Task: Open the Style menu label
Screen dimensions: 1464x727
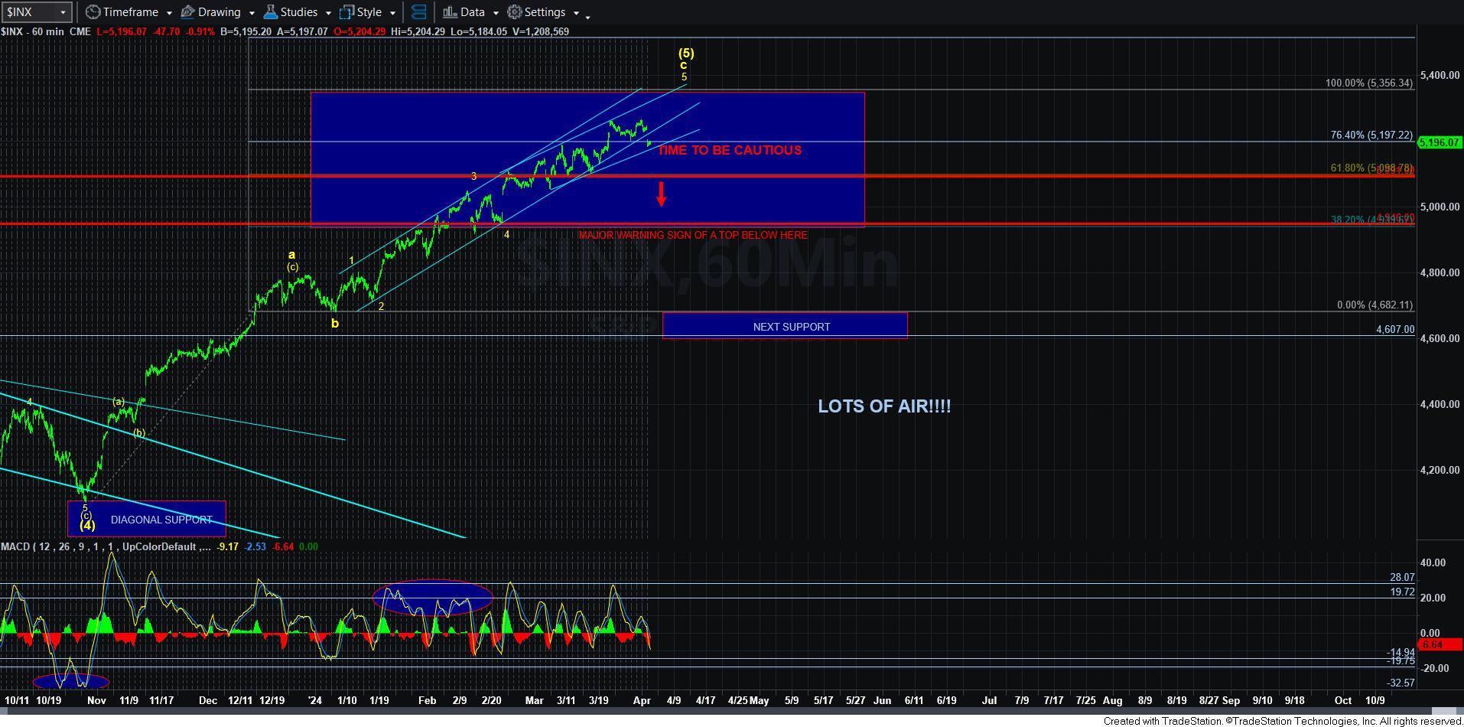Action: tap(369, 12)
